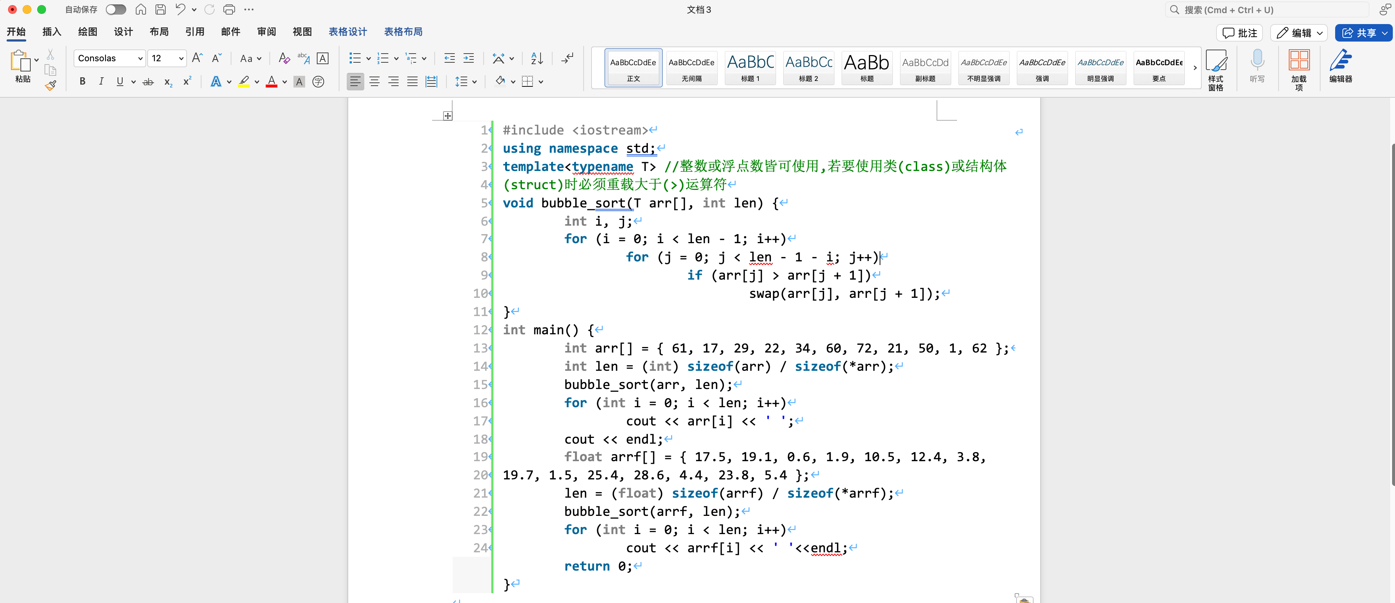Save the document with the save icon
1395x603 pixels.
coord(161,9)
